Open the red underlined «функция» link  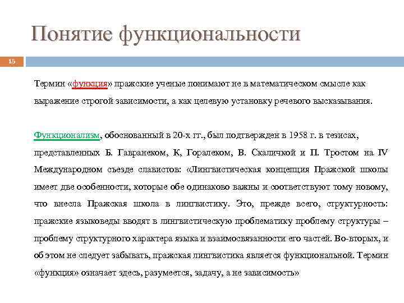coord(90,84)
